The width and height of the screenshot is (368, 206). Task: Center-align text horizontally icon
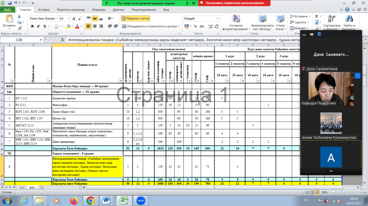coord(95,26)
